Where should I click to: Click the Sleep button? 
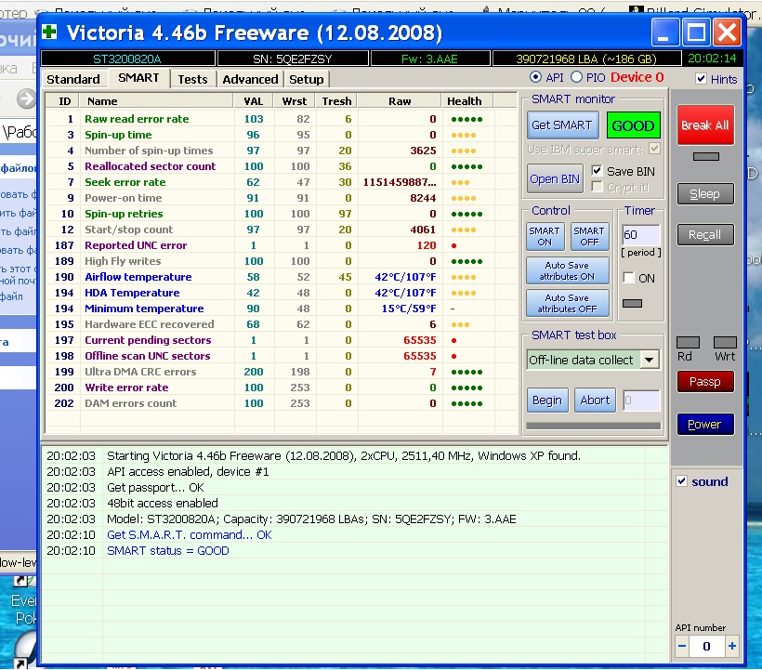coord(705,194)
